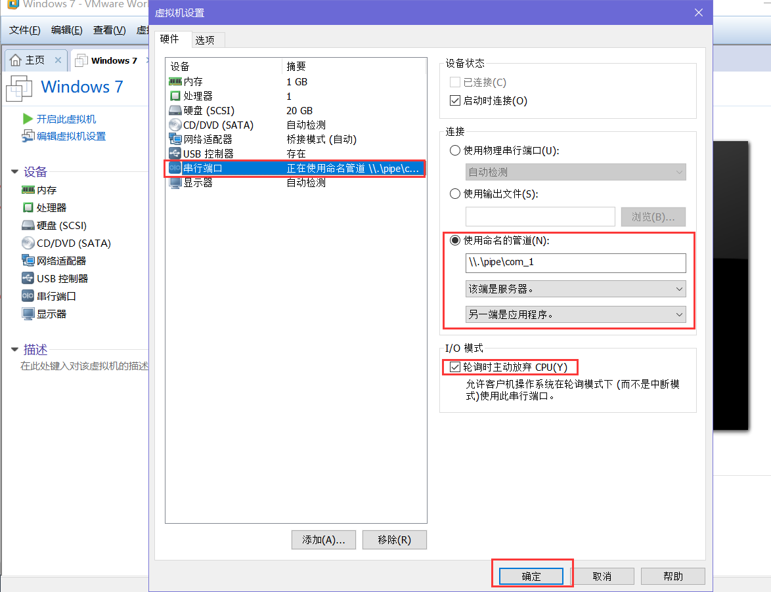Click the CD/DVD (SATA) disc icon in the dialog list
Screen dimensions: 771x592
click(175, 125)
